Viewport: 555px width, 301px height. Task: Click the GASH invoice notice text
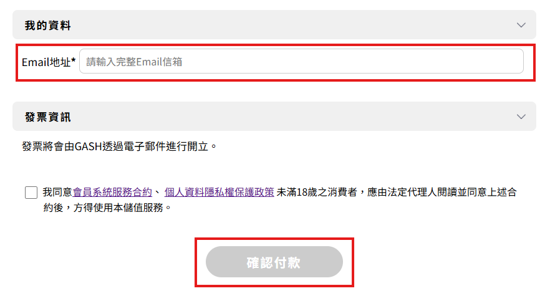[119, 146]
